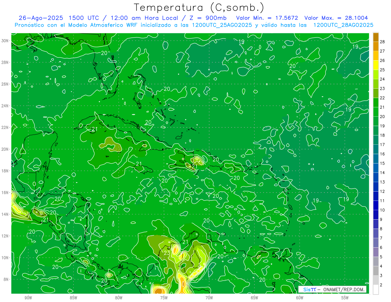Screen dimensions: 391x302
Task: Select the forecast date "26-Ago-2025" in header
Action: pos(41,18)
